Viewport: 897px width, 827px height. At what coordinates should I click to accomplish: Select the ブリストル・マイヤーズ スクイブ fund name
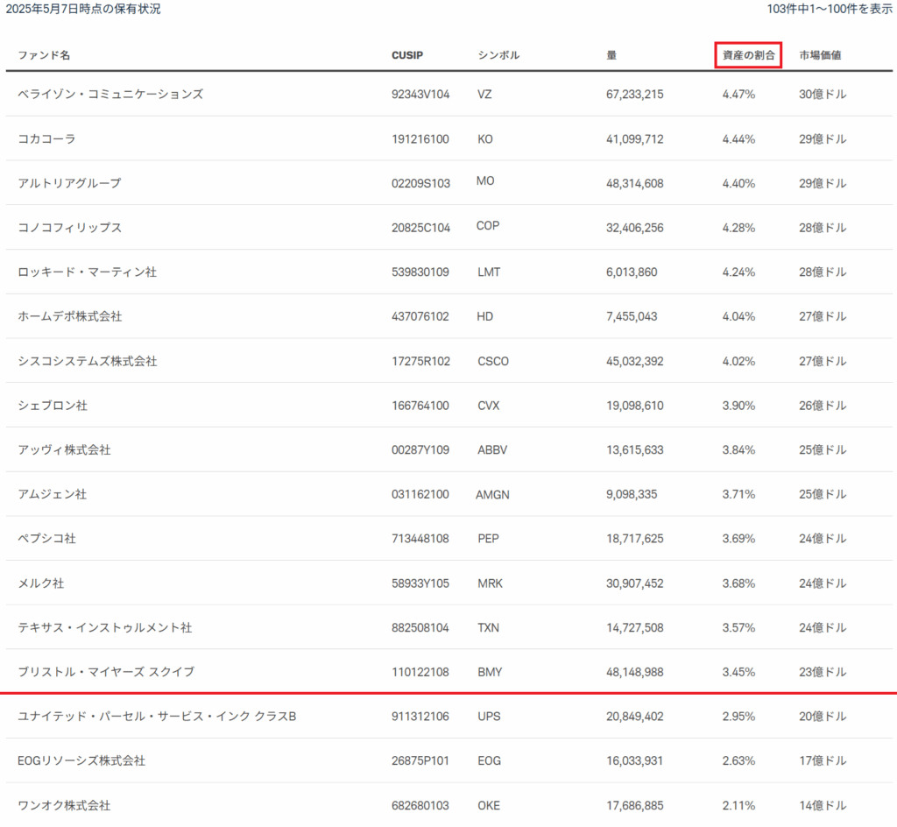[x=106, y=672]
